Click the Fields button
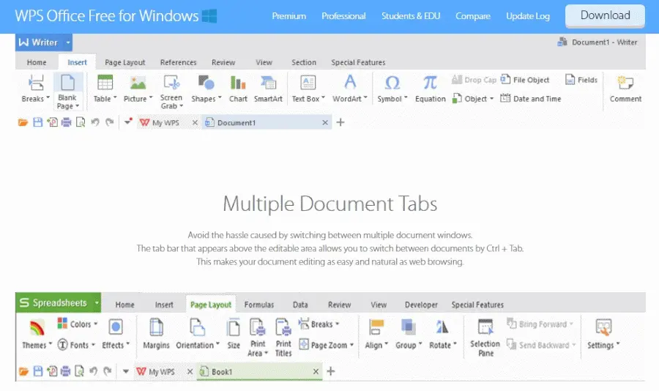This screenshot has width=659, height=391. pos(581,80)
